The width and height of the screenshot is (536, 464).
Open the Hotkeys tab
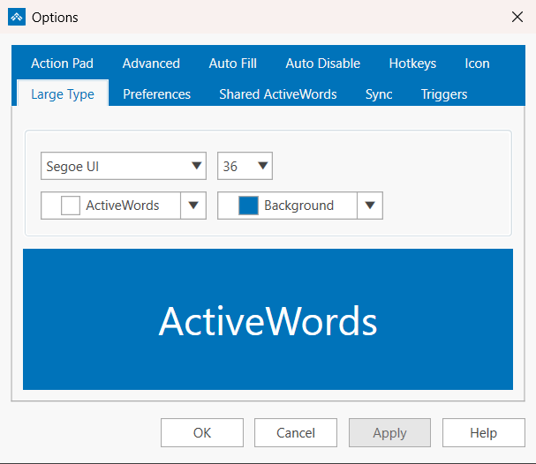tap(412, 64)
